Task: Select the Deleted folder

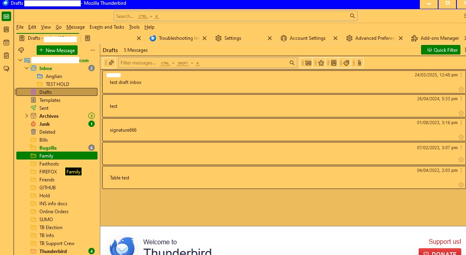Action: [57, 132]
